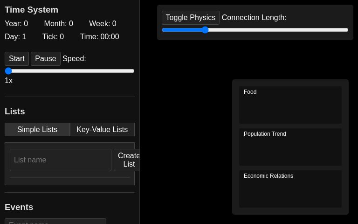Select the Food chart panel

[290, 105]
